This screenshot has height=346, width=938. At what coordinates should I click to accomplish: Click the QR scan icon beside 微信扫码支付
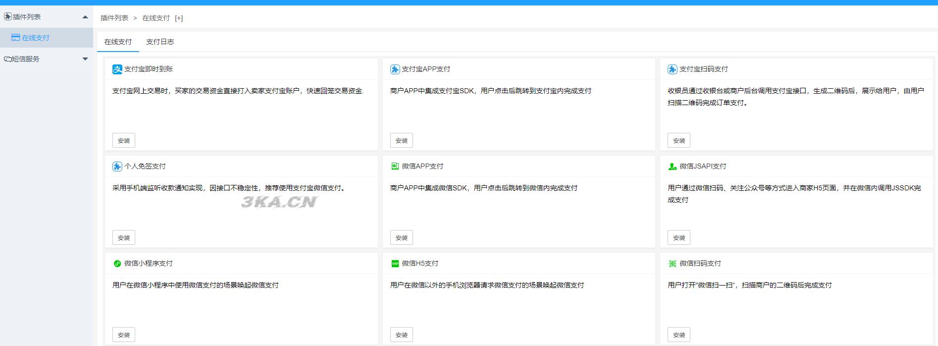[672, 264]
